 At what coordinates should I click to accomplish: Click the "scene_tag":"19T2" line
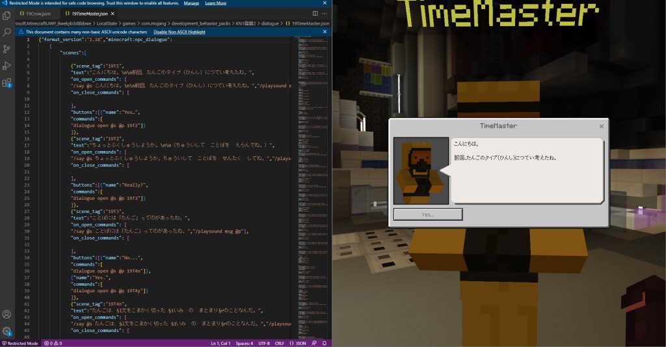coord(98,139)
